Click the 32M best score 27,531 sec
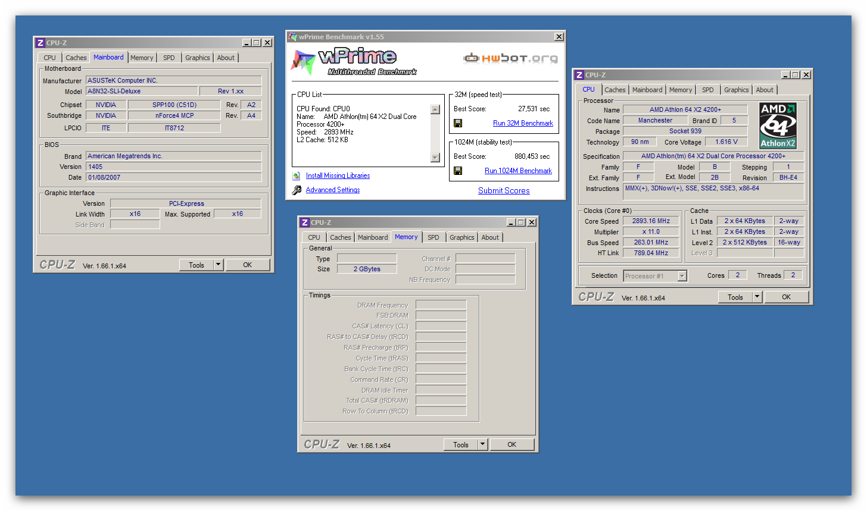 click(534, 109)
